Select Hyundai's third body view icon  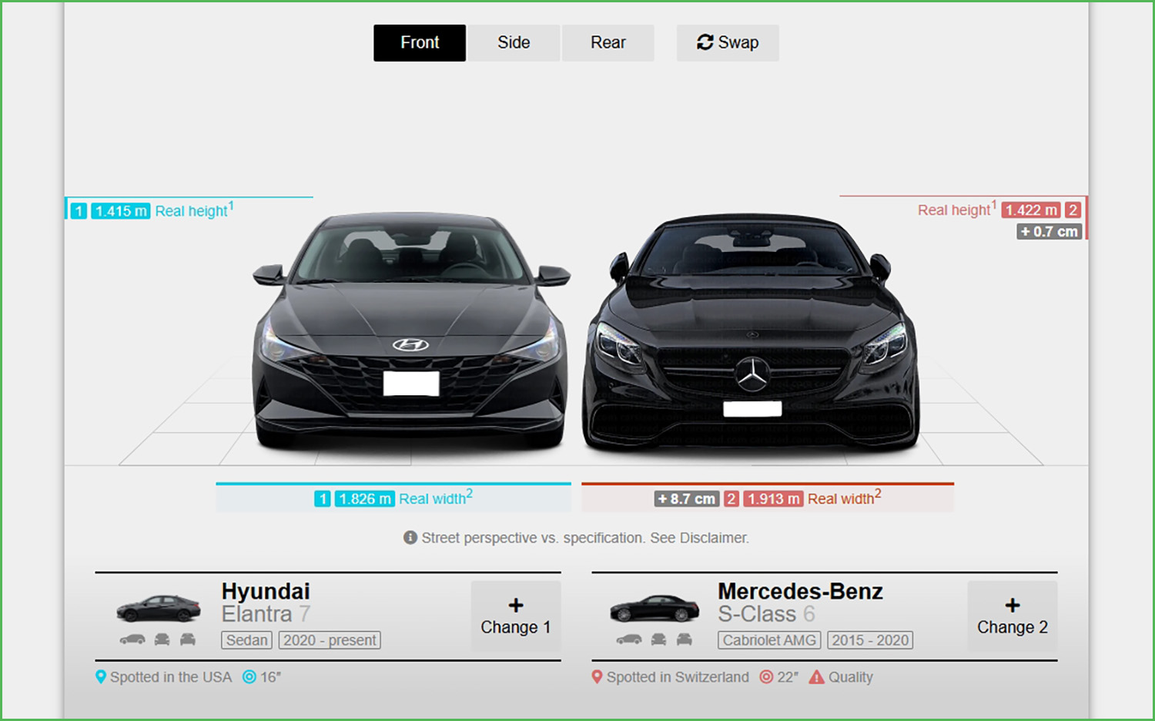[188, 639]
